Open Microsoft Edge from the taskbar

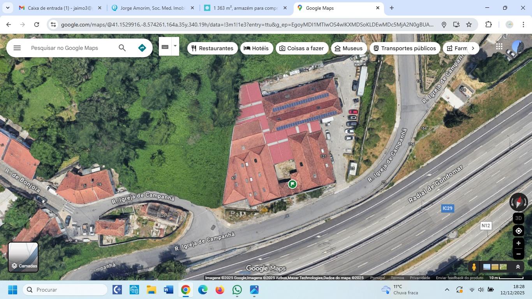[203, 290]
